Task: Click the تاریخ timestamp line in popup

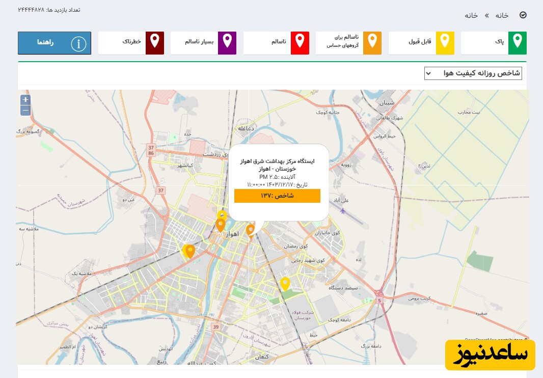Action: click(x=278, y=184)
